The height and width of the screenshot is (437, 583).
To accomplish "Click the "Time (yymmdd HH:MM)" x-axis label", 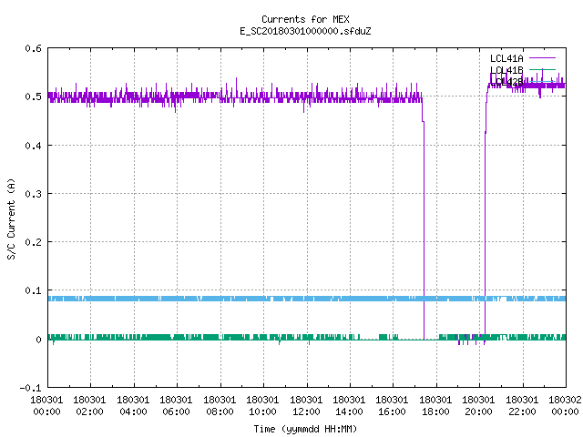I will pyautogui.click(x=305, y=429).
